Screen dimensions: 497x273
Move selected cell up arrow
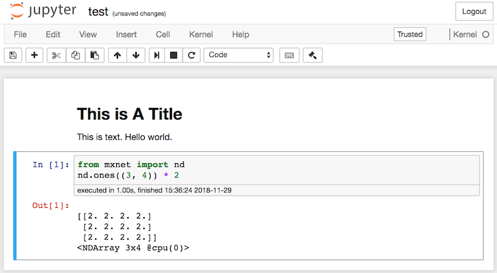pyautogui.click(x=117, y=55)
